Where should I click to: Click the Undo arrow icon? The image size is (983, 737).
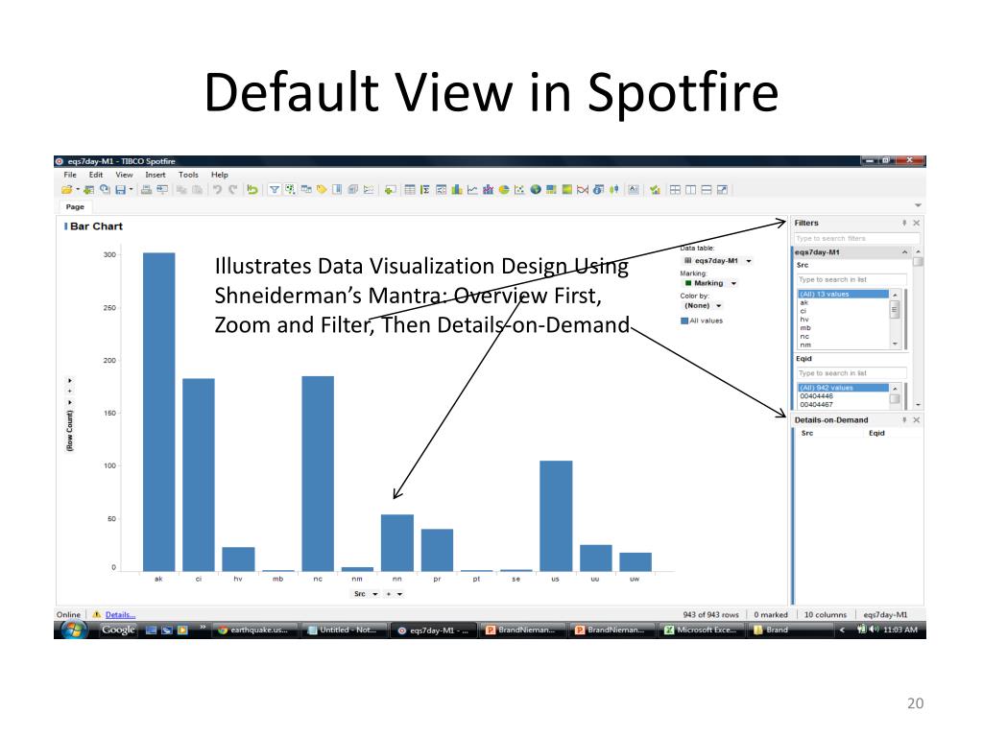[217, 189]
